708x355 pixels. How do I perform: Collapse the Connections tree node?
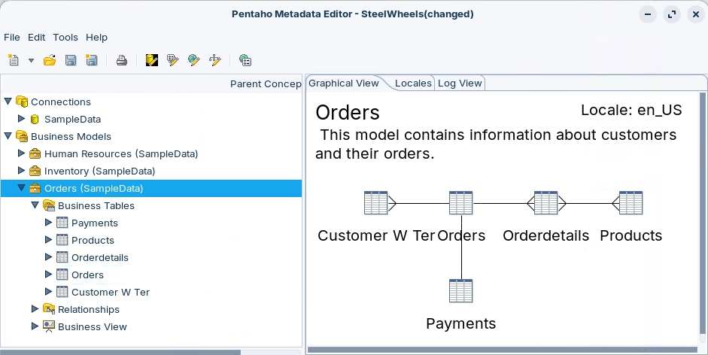(x=8, y=102)
